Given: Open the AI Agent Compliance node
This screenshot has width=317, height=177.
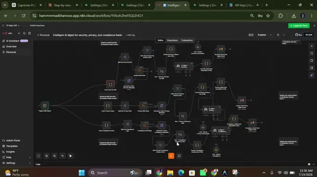Looking at the screenshot, I should [221, 130].
